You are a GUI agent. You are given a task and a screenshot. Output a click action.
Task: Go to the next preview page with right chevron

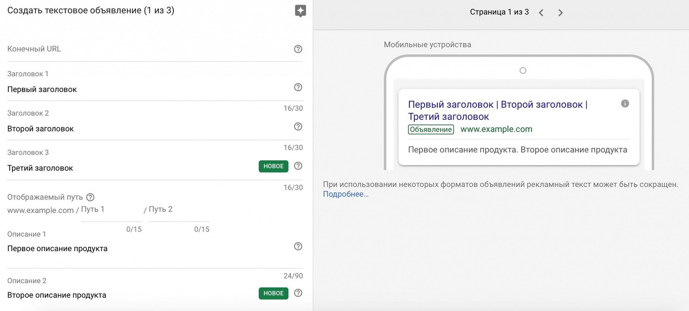(560, 12)
